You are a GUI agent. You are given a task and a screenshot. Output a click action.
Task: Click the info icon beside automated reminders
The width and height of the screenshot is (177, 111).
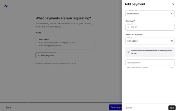click(128, 52)
